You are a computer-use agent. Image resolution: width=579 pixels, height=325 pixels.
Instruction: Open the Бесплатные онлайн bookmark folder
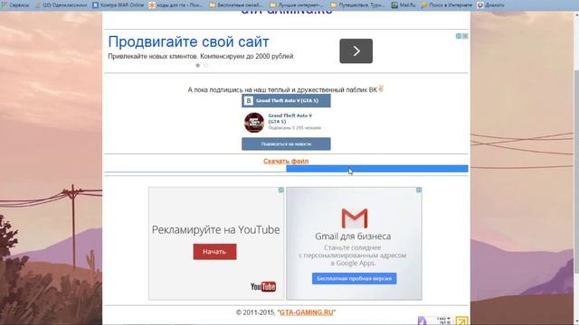(235, 5)
